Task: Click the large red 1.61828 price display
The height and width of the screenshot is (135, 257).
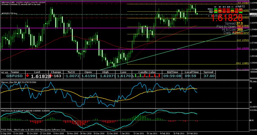Action: click(226, 18)
